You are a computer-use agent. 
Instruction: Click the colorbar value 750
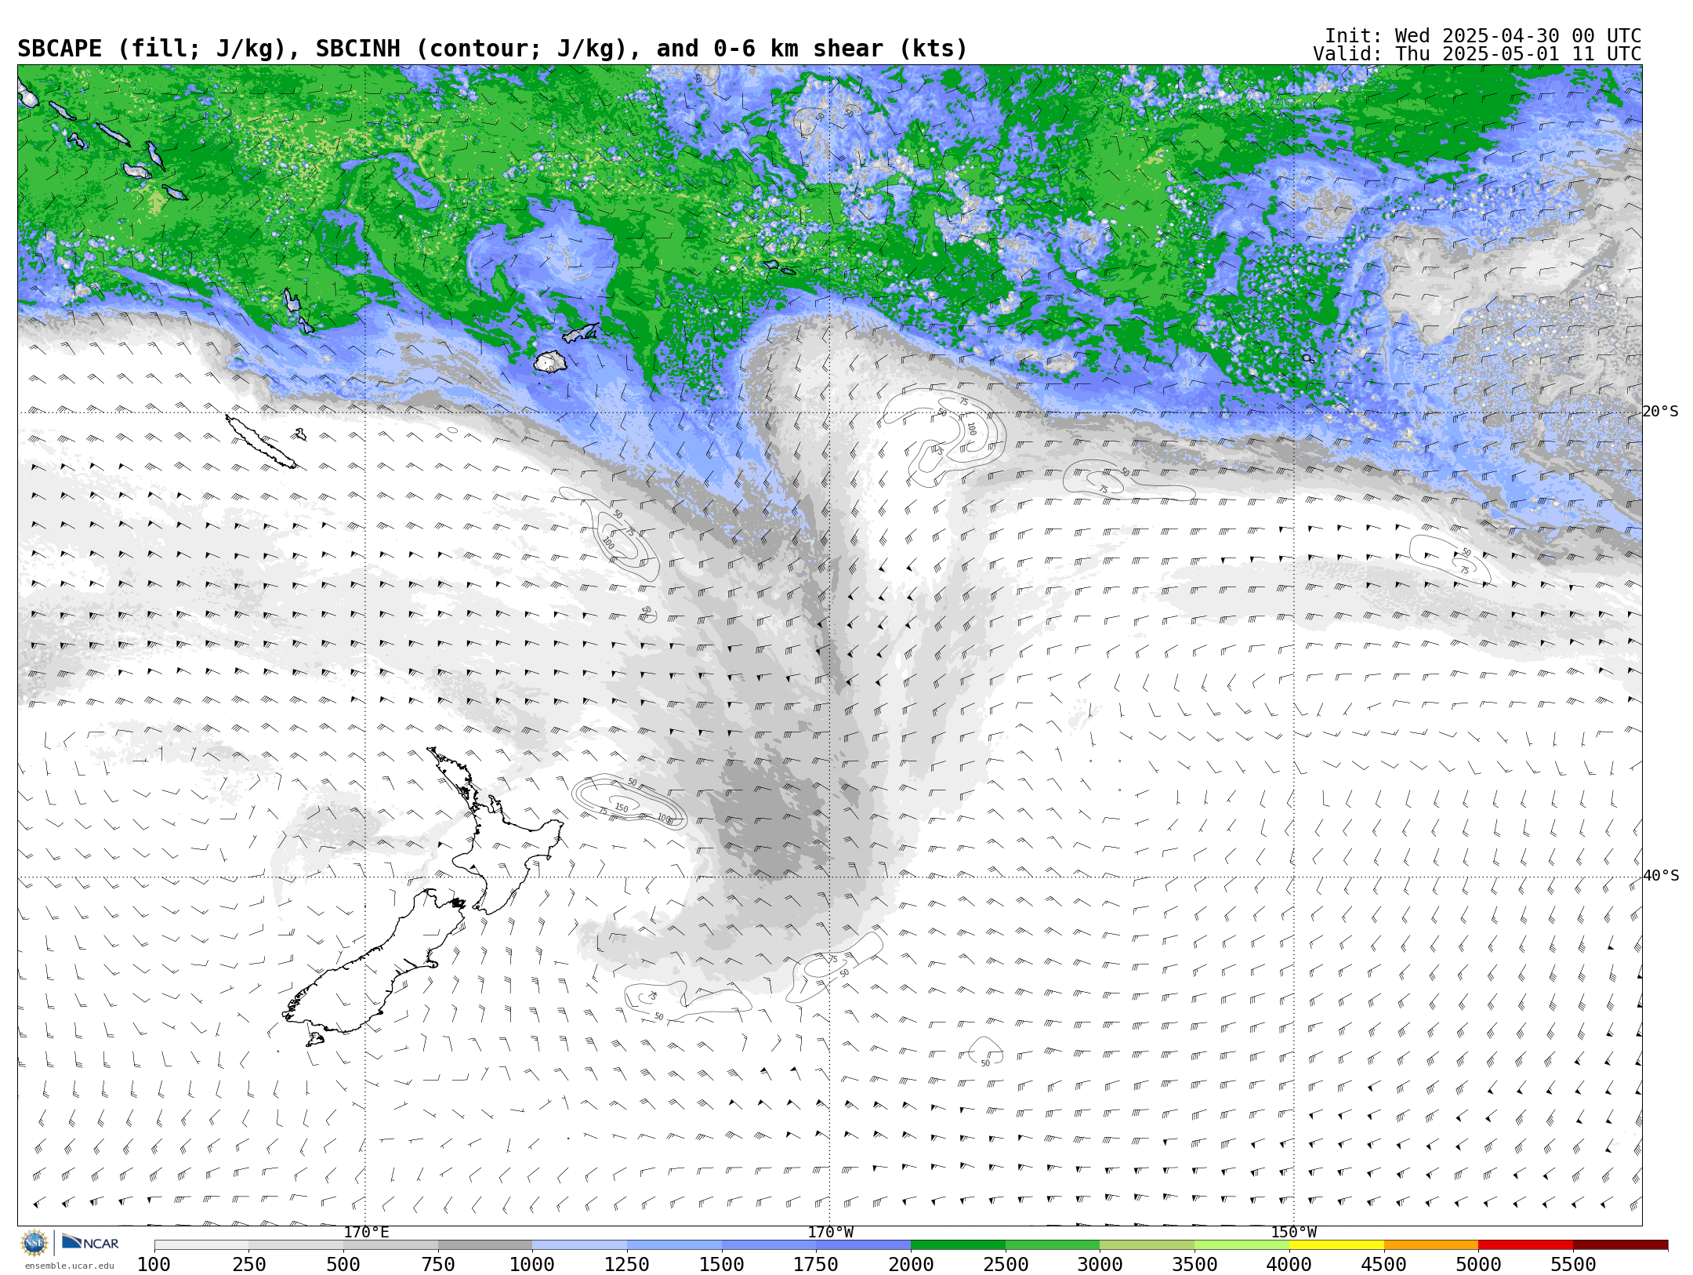click(x=438, y=1265)
